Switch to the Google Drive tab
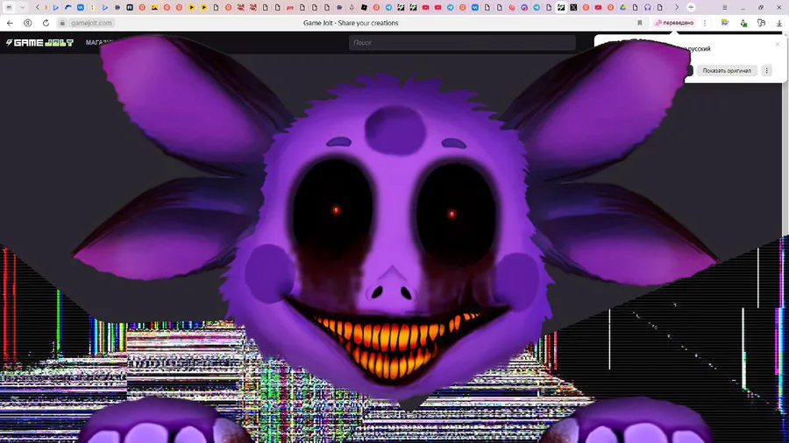 click(x=623, y=8)
